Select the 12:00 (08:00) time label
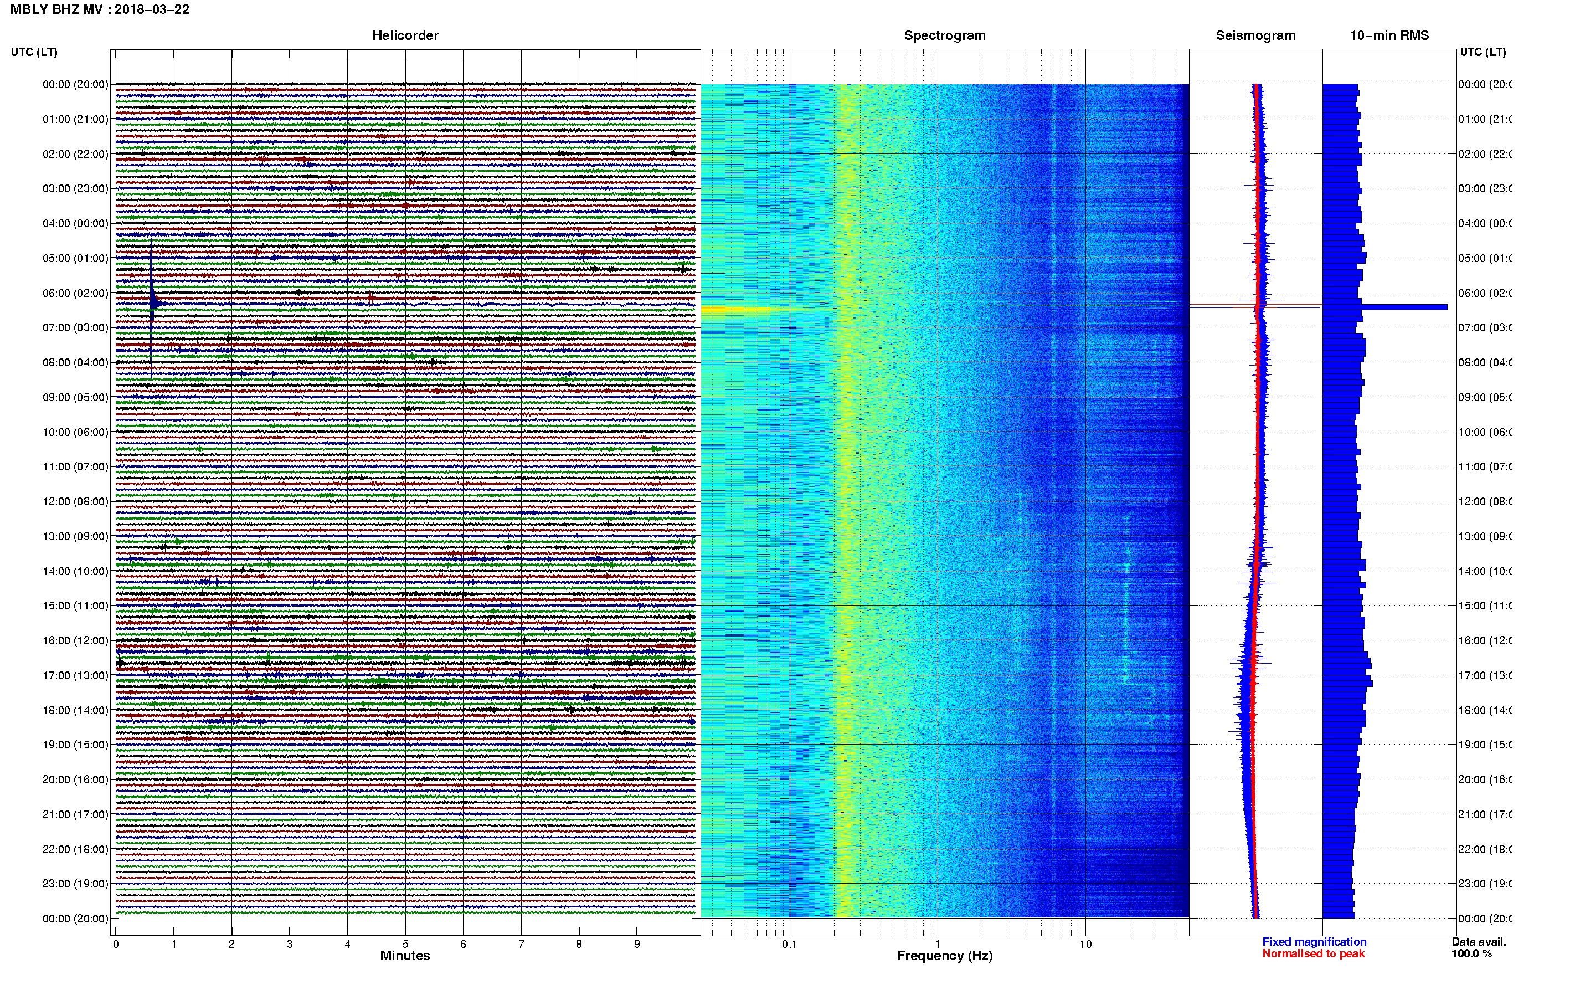Viewport: 1575px width, 985px height. point(75,501)
